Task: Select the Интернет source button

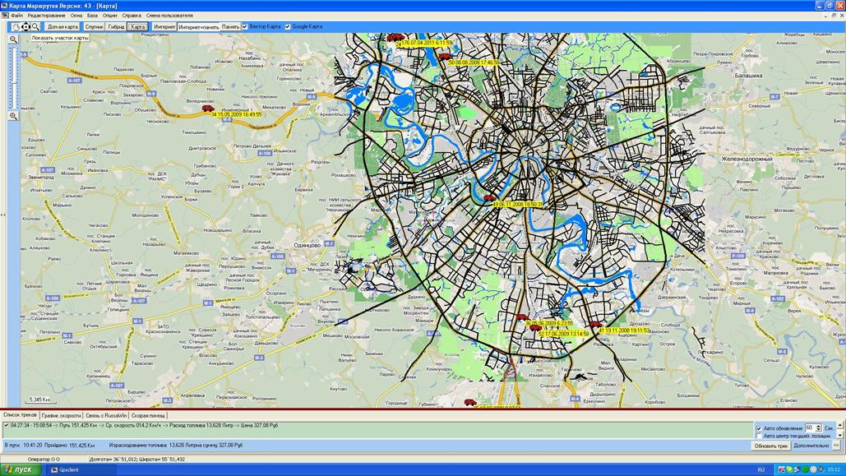Action: pyautogui.click(x=164, y=26)
